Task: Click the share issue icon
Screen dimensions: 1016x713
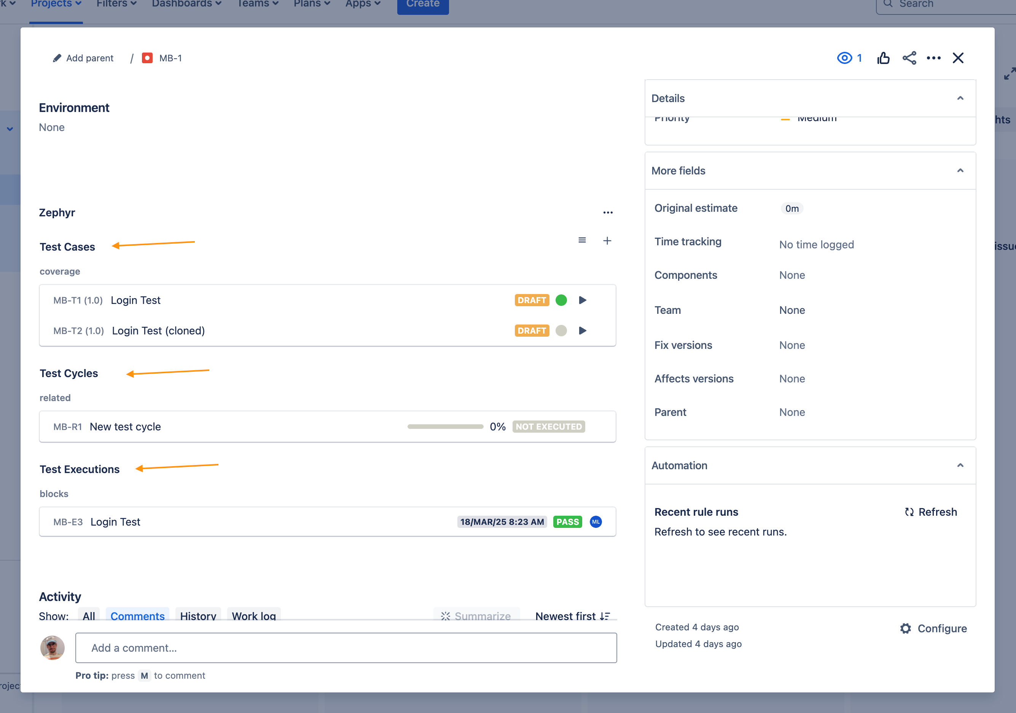Action: pyautogui.click(x=909, y=58)
